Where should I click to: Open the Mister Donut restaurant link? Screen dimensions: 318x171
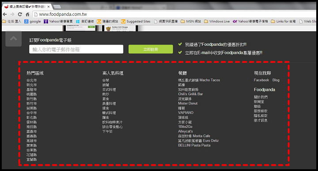[x=188, y=104]
